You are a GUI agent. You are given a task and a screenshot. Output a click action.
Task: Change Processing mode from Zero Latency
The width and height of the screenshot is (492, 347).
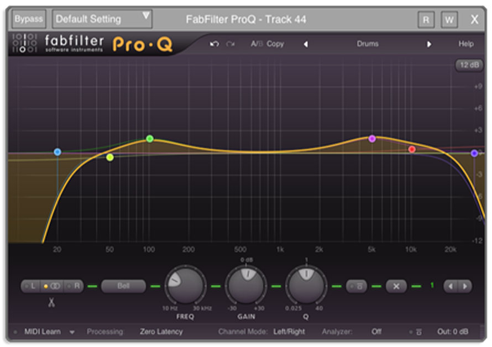161,332
